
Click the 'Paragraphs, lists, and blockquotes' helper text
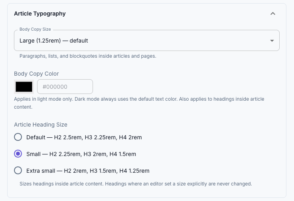click(88, 56)
